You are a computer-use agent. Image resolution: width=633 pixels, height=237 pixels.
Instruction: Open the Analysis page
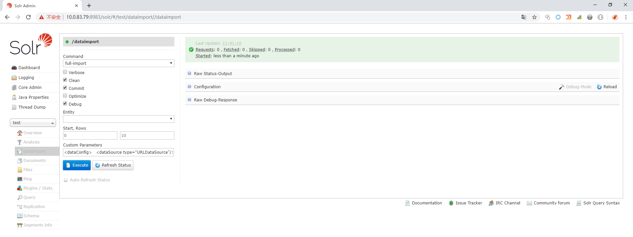pos(31,142)
